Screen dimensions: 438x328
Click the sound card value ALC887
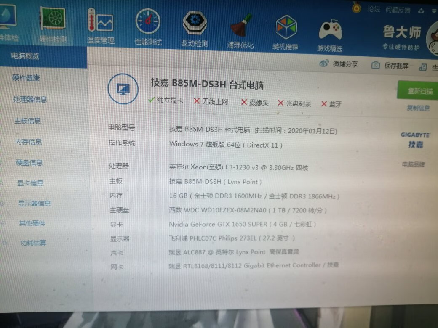click(234, 252)
